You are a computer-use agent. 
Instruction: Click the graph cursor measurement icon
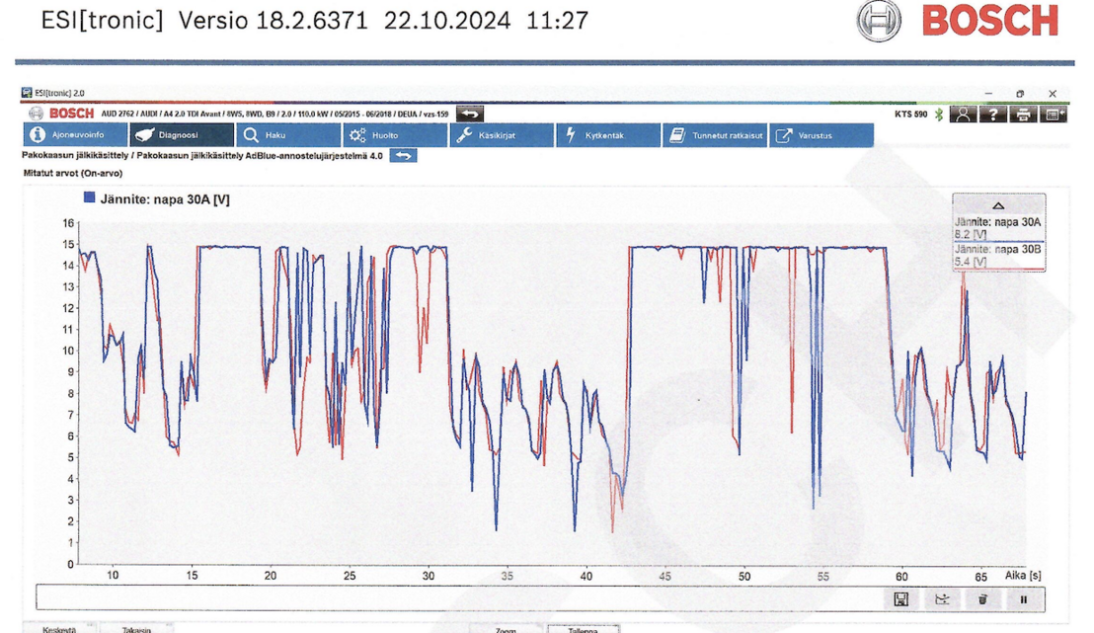point(941,599)
